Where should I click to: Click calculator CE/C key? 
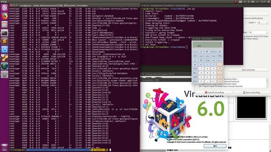click(213, 52)
